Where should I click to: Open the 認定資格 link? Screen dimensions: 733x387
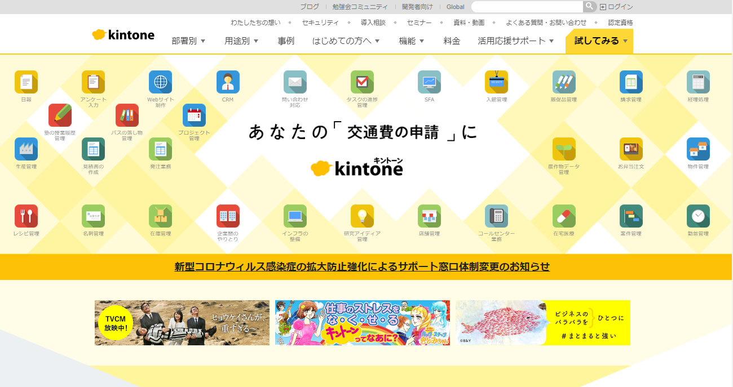point(620,23)
